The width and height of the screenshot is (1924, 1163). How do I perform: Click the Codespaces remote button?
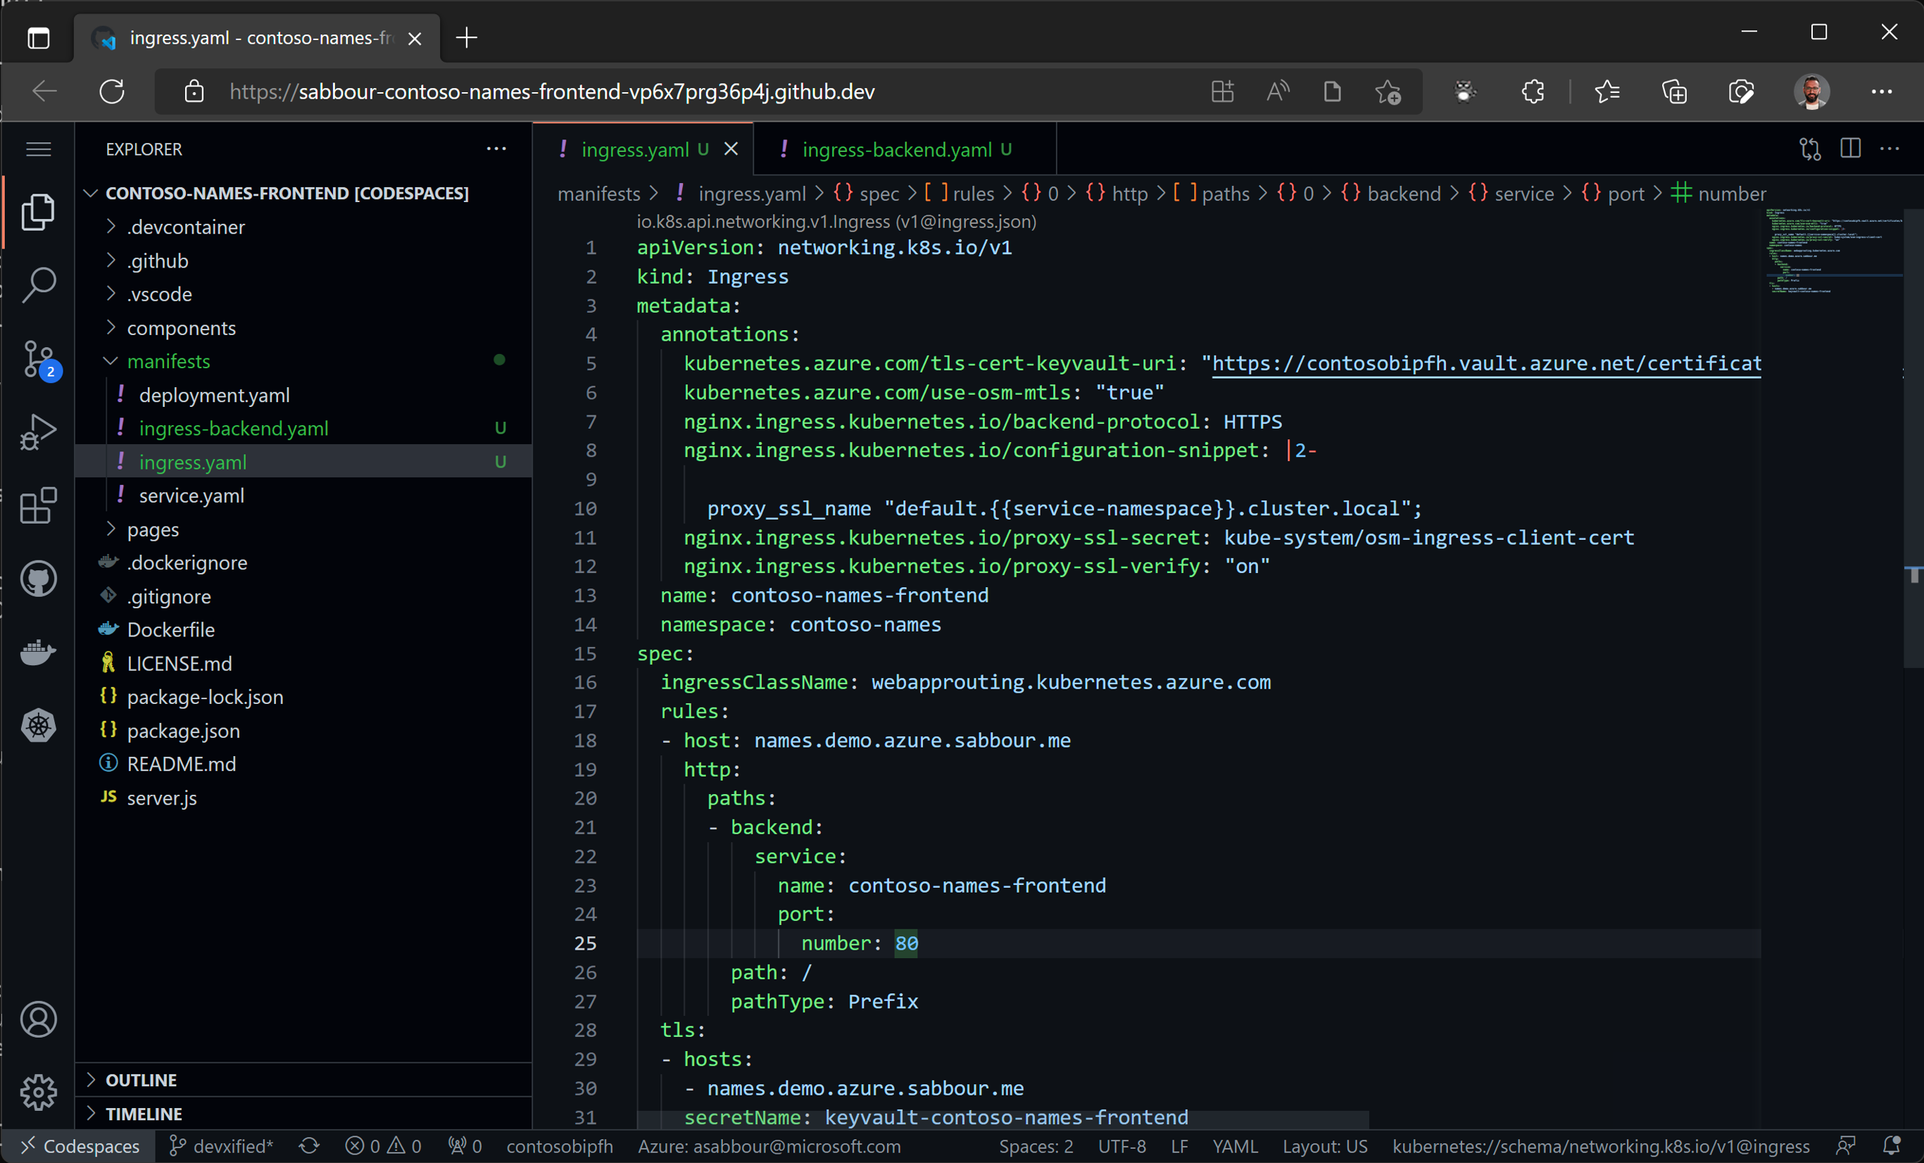80,1146
